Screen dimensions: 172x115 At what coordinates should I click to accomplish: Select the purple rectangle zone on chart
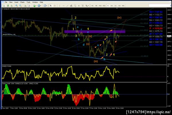tap(95, 32)
